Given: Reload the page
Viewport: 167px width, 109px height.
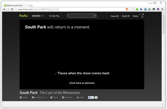Looking at the screenshot, I should pyautogui.click(x=12, y=9).
